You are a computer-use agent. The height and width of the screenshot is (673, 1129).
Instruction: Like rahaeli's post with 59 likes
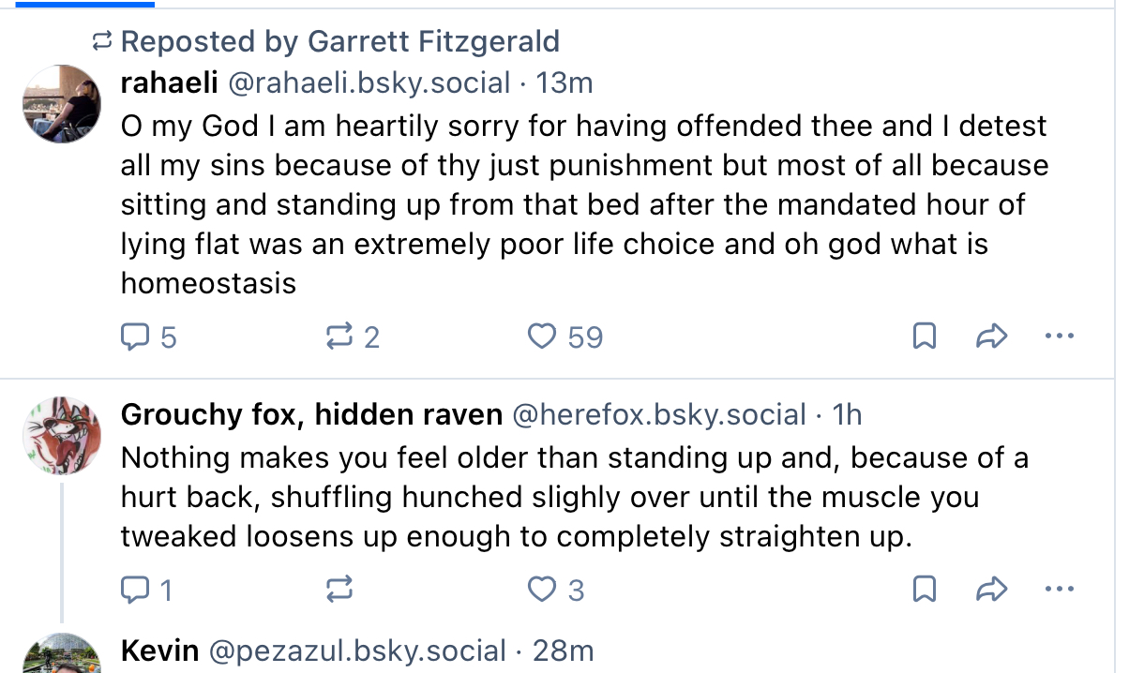tap(543, 336)
